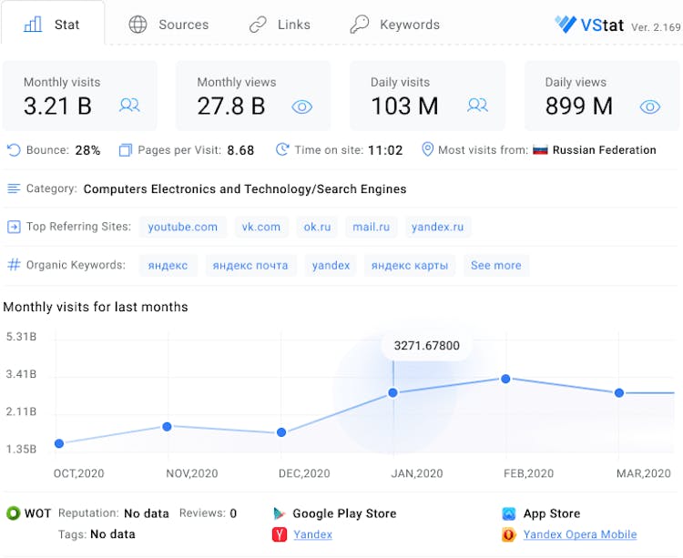Switch to the Keywords tab
The width and height of the screenshot is (683, 558).
point(394,25)
